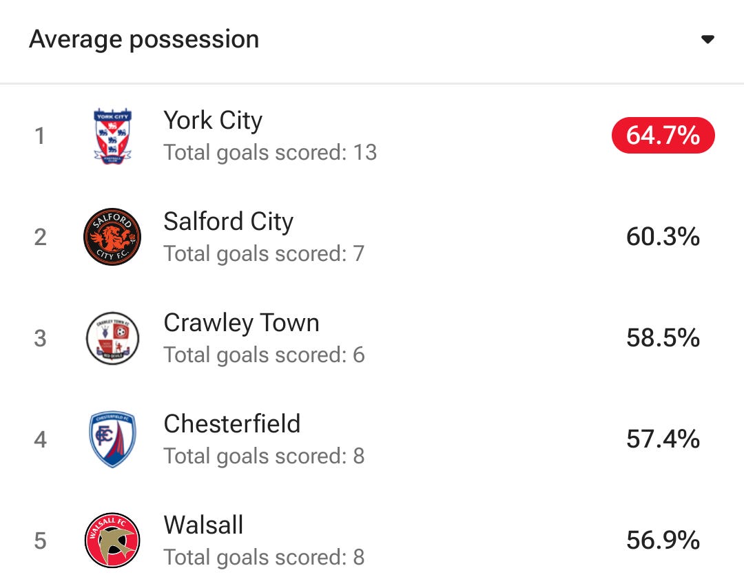
Task: Click the 57.4% possession value
Action: point(663,439)
